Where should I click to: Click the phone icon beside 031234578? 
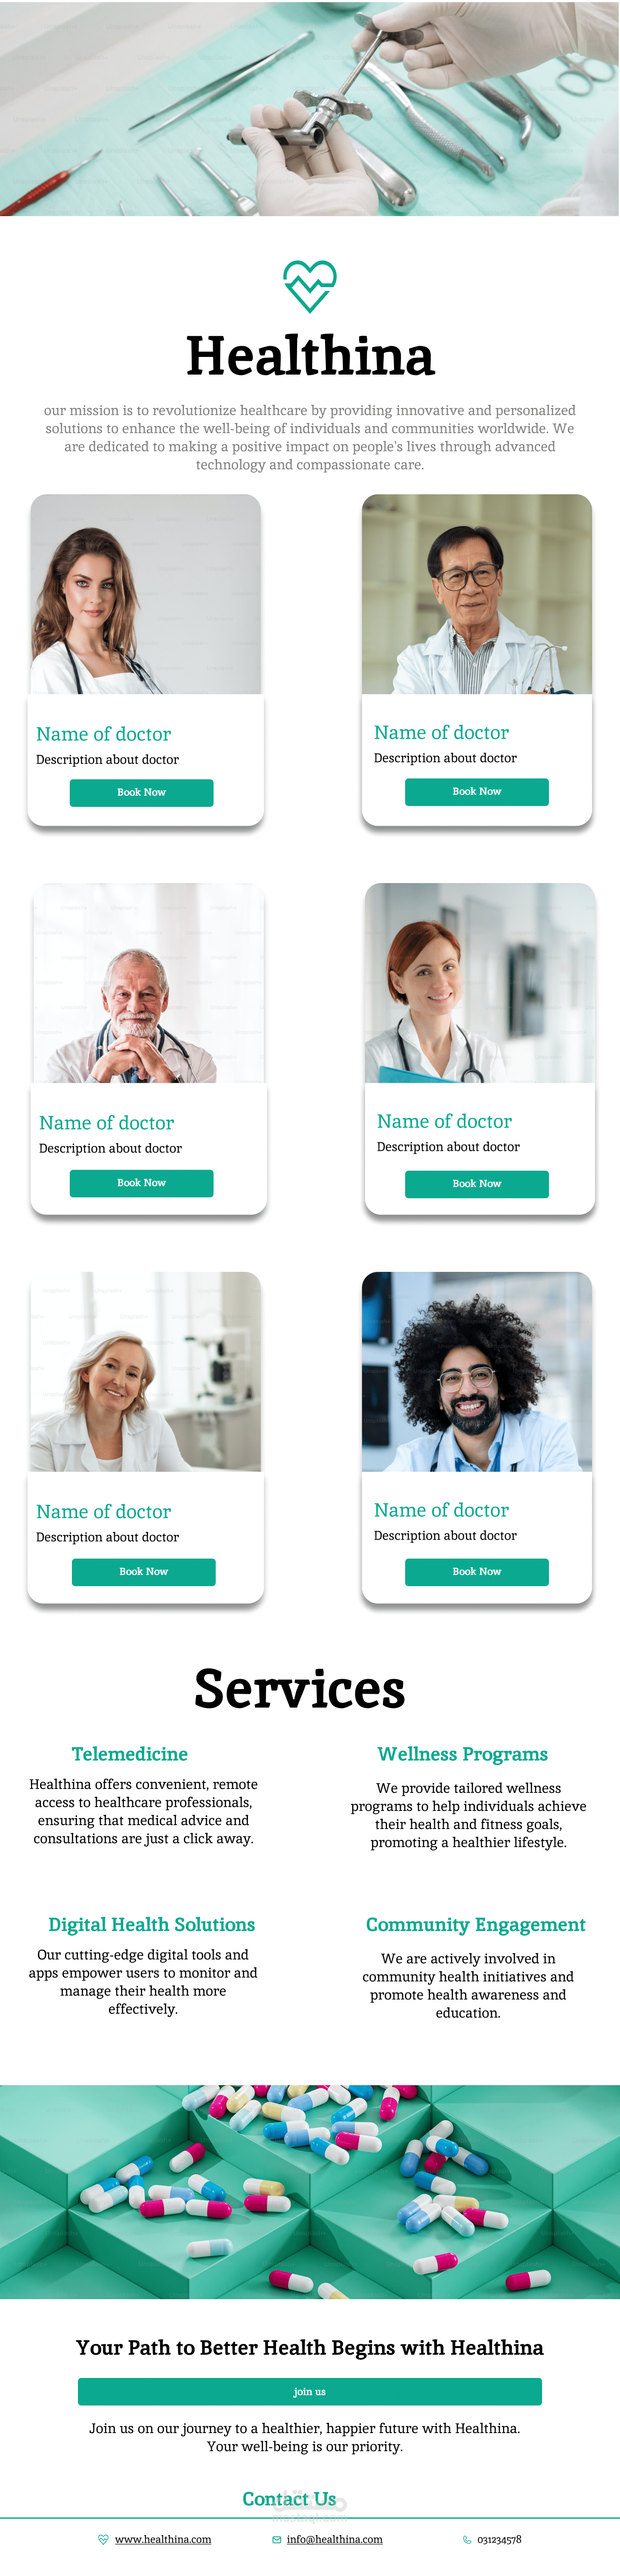coord(467,2539)
